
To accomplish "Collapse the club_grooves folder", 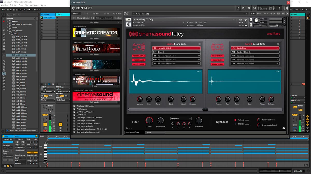I will tap(7, 30).
